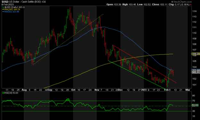Click the 111 price axis label
200x120 pixels.
(x=194, y=28)
